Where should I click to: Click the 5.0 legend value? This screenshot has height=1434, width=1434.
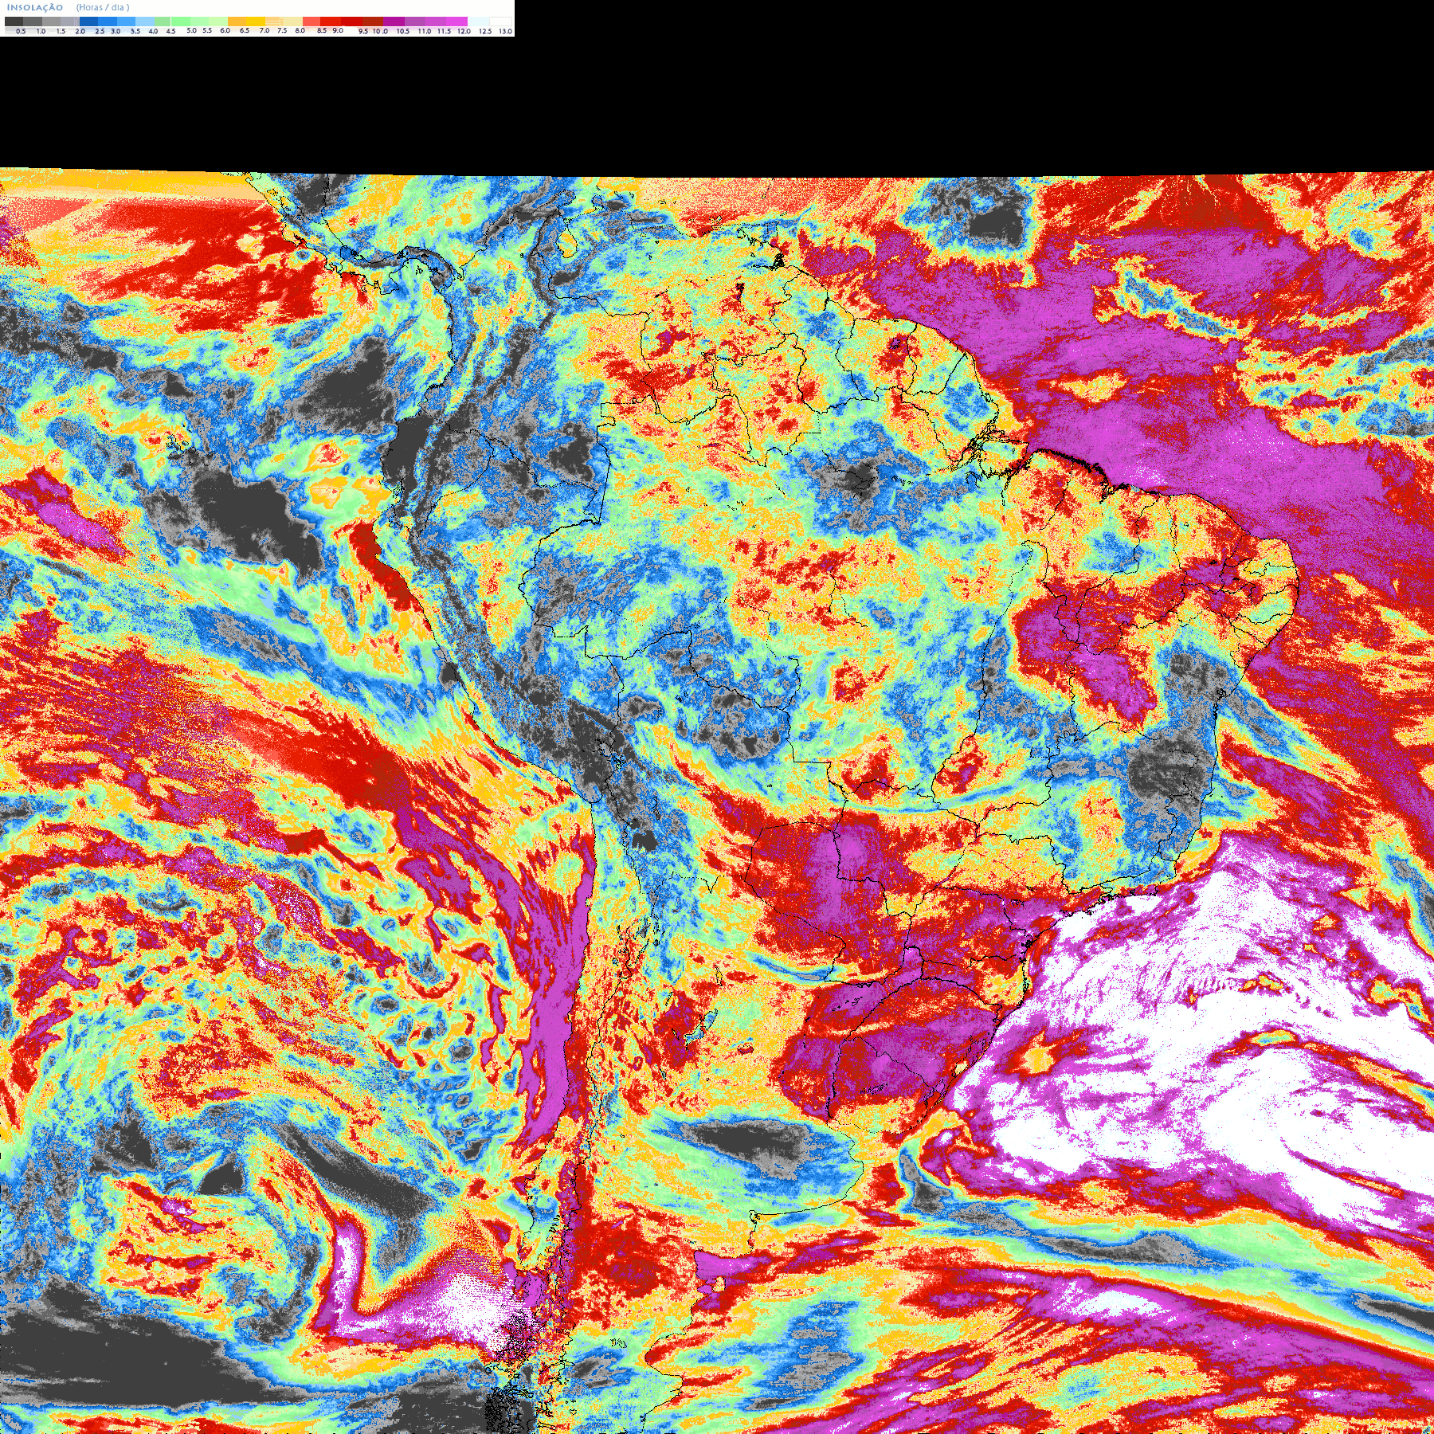191,30
